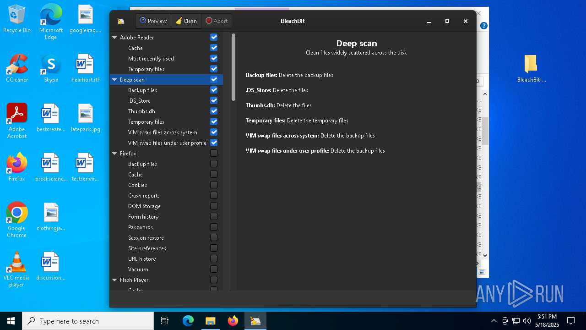
Task: Uncheck the Adobe Reader checkbox
Action: pyautogui.click(x=214, y=37)
